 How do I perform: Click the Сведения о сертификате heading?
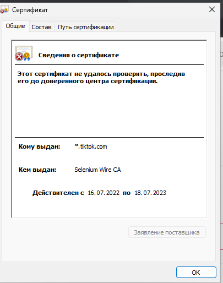point(79,55)
